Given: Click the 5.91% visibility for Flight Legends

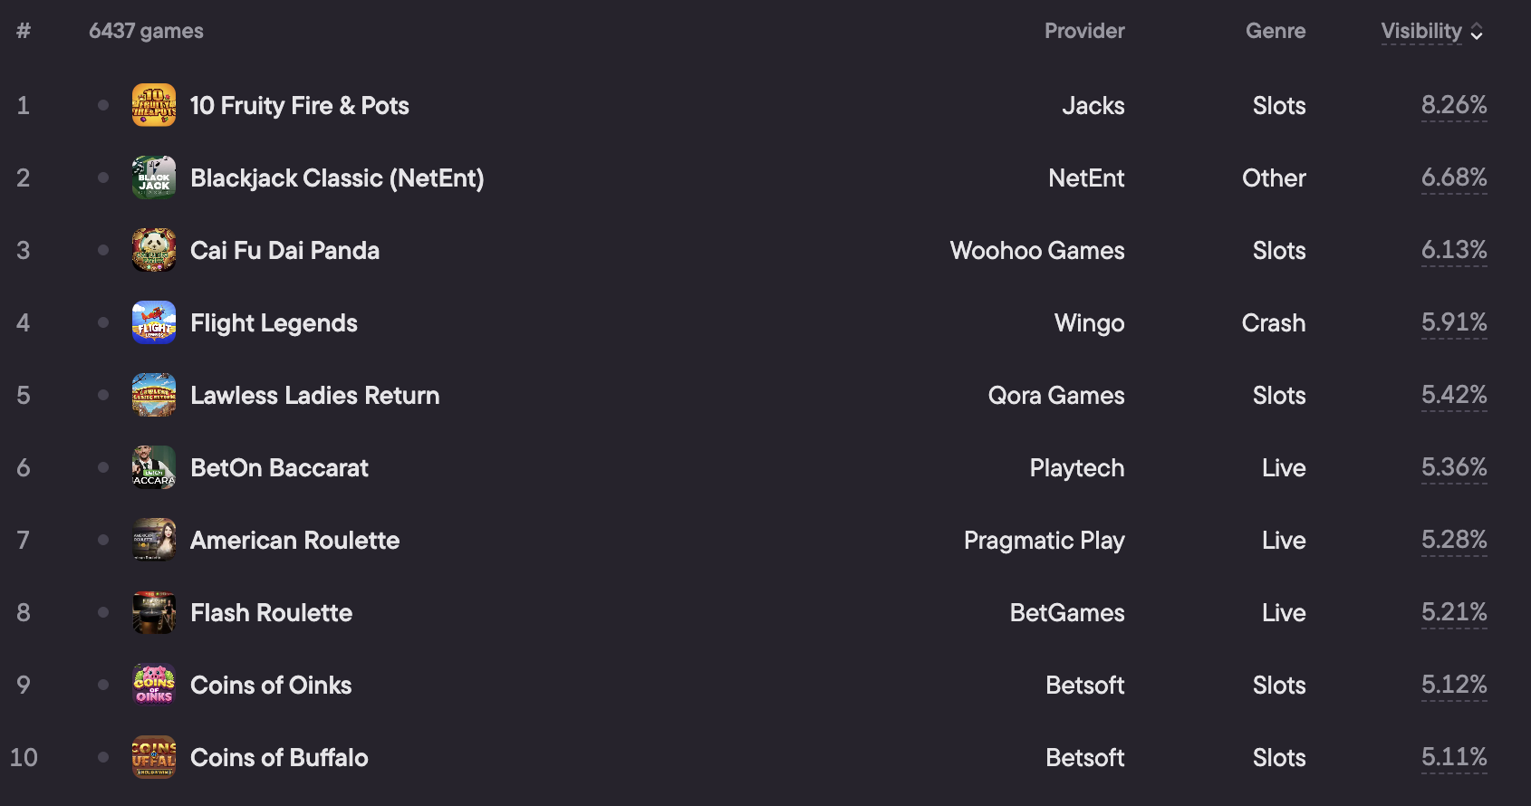Looking at the screenshot, I should pyautogui.click(x=1454, y=322).
